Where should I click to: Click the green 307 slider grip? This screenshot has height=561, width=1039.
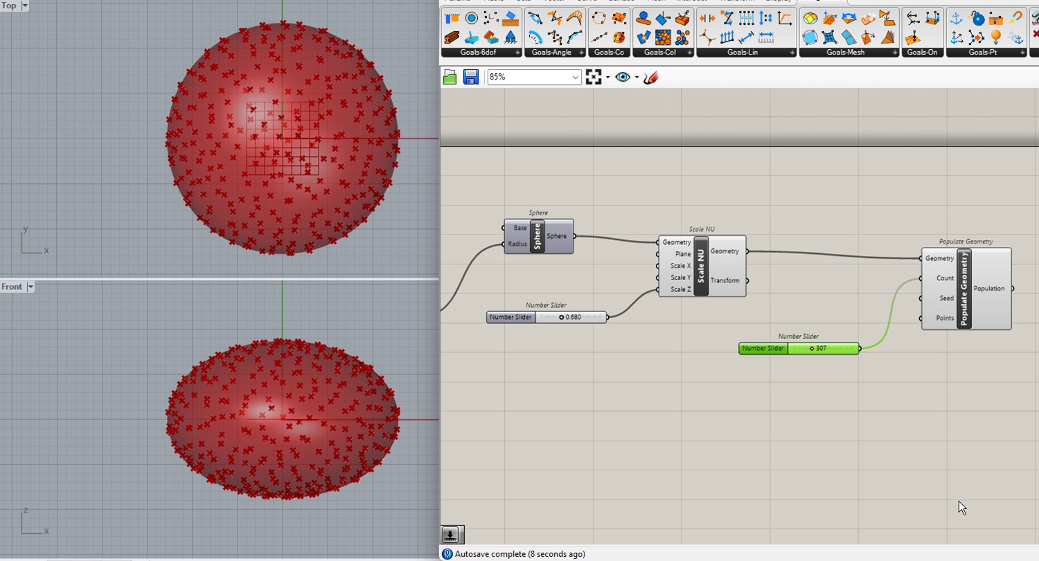coord(812,349)
